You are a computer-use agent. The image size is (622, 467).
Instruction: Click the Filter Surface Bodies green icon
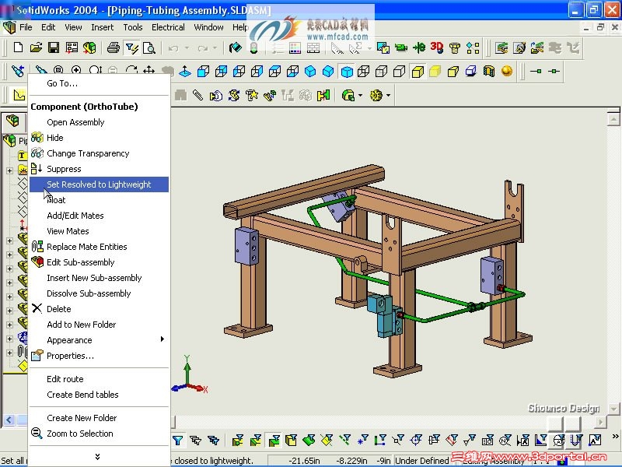[x=309, y=440]
